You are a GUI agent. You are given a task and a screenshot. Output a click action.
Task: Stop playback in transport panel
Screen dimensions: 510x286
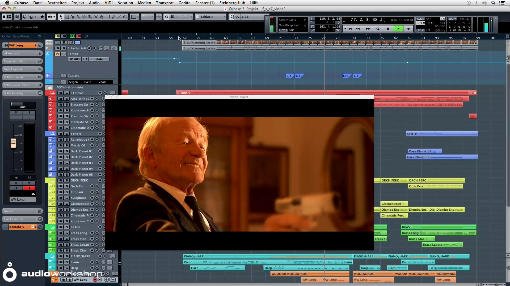pyautogui.click(x=388, y=29)
